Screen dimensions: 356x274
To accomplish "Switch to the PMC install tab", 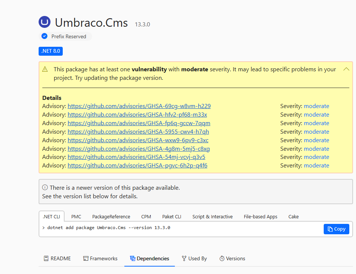I will tap(76, 216).
